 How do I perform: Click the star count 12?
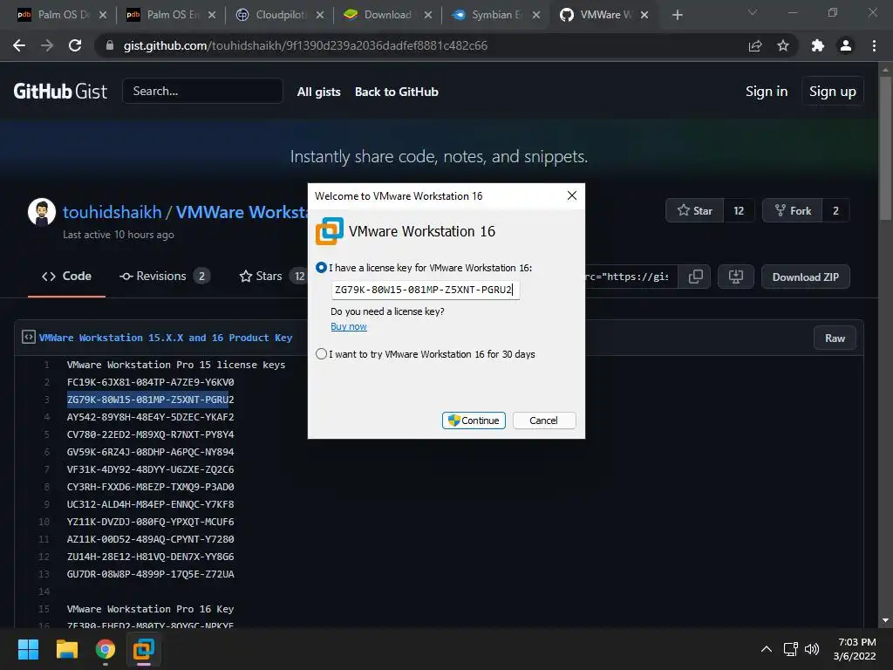point(739,211)
